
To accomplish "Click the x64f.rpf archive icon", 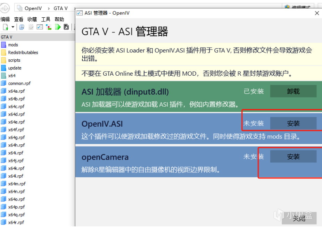I will click(3, 129).
